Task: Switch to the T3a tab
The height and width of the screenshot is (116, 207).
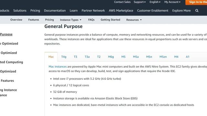Action: (87, 57)
